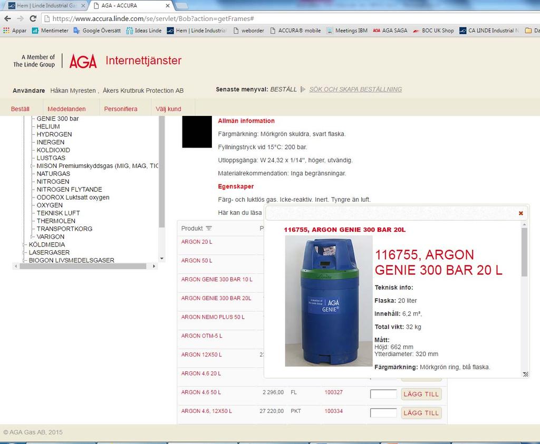The width and height of the screenshot is (540, 444).
Task: Close the Hem Linde Industrial tab
Action: coord(83,5)
